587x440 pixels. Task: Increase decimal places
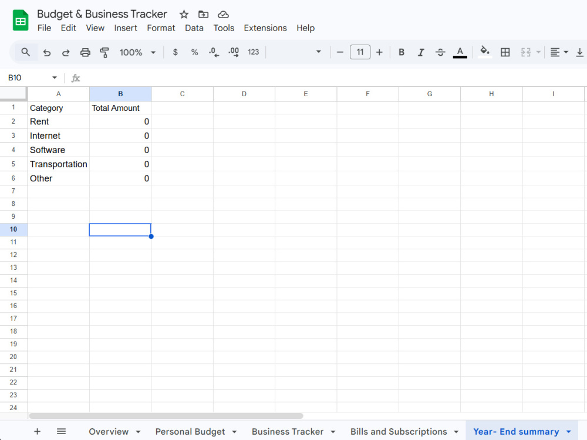click(x=234, y=52)
